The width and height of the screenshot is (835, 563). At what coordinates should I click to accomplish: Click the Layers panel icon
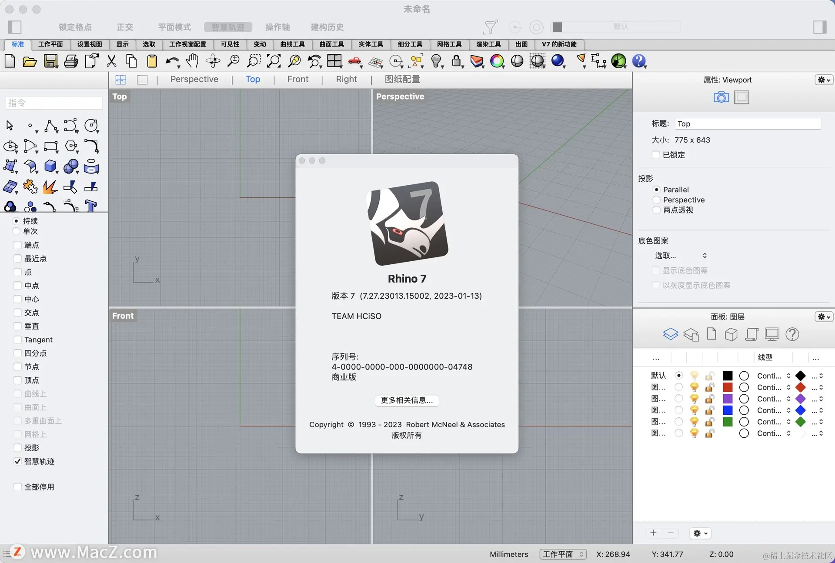[x=670, y=334]
